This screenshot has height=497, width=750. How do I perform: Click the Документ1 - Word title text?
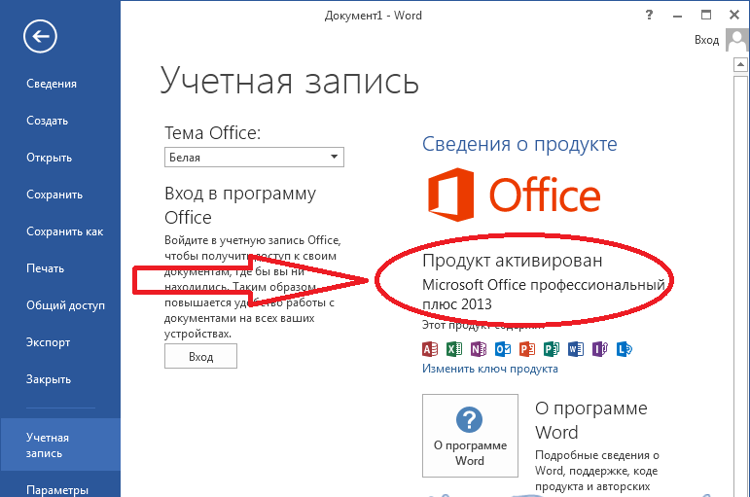click(x=374, y=16)
